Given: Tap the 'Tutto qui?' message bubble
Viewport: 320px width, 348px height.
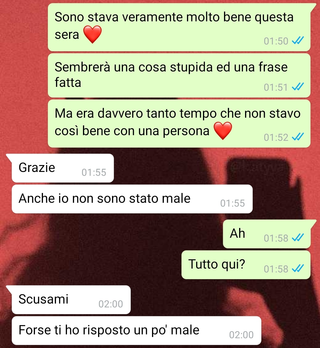Looking at the screenshot, I should click(x=246, y=265).
